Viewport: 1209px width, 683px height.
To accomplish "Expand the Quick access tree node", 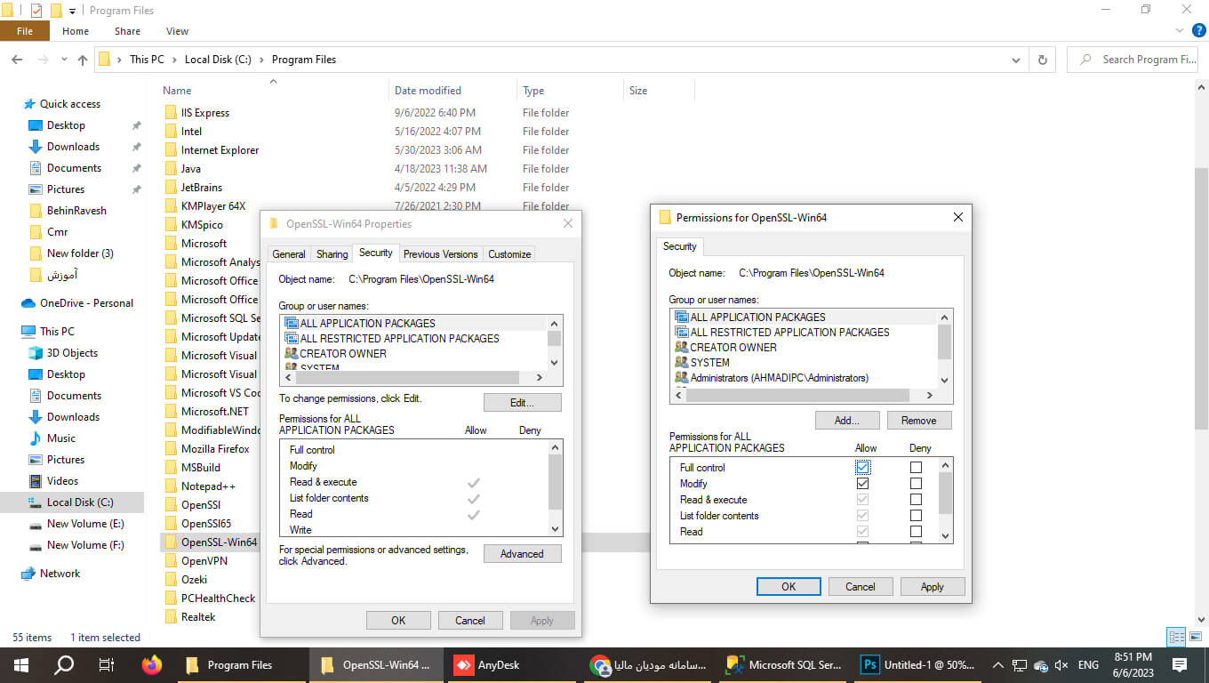I will [x=11, y=104].
